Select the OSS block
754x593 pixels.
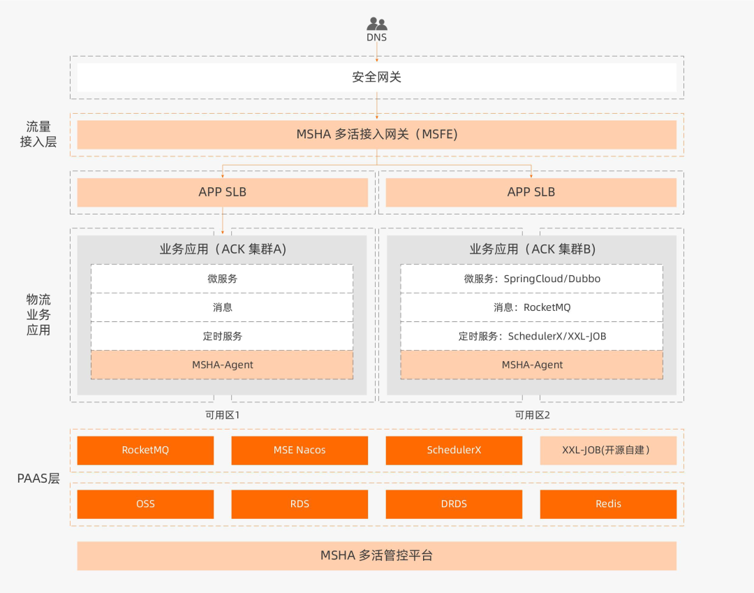pyautogui.click(x=145, y=504)
